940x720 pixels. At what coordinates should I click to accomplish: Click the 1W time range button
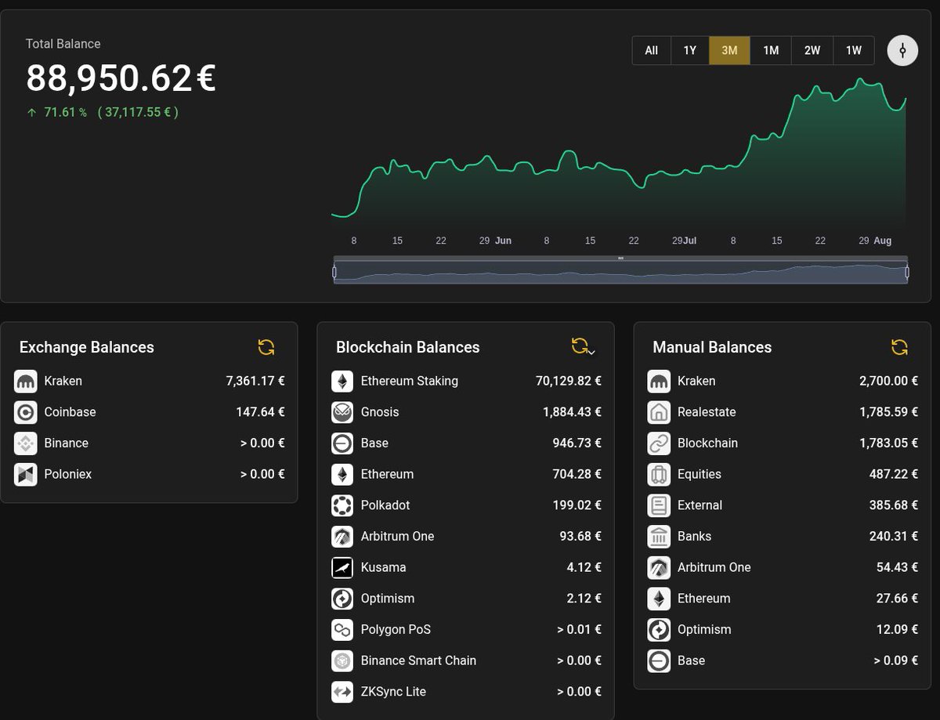pos(853,50)
